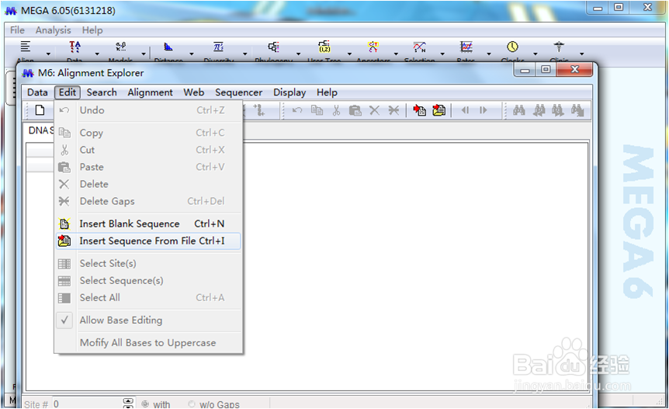This screenshot has height=409, width=669.
Task: Click the copy icon in Alignment Explorer toolbar
Action: (x=317, y=110)
